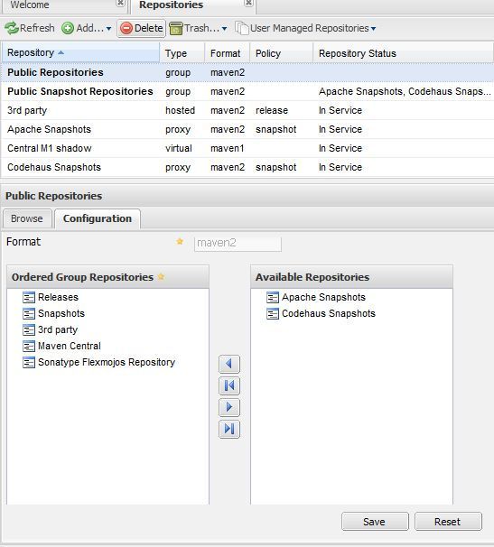Click the move-right single arrow button
The width and height of the screenshot is (494, 547).
(x=229, y=407)
